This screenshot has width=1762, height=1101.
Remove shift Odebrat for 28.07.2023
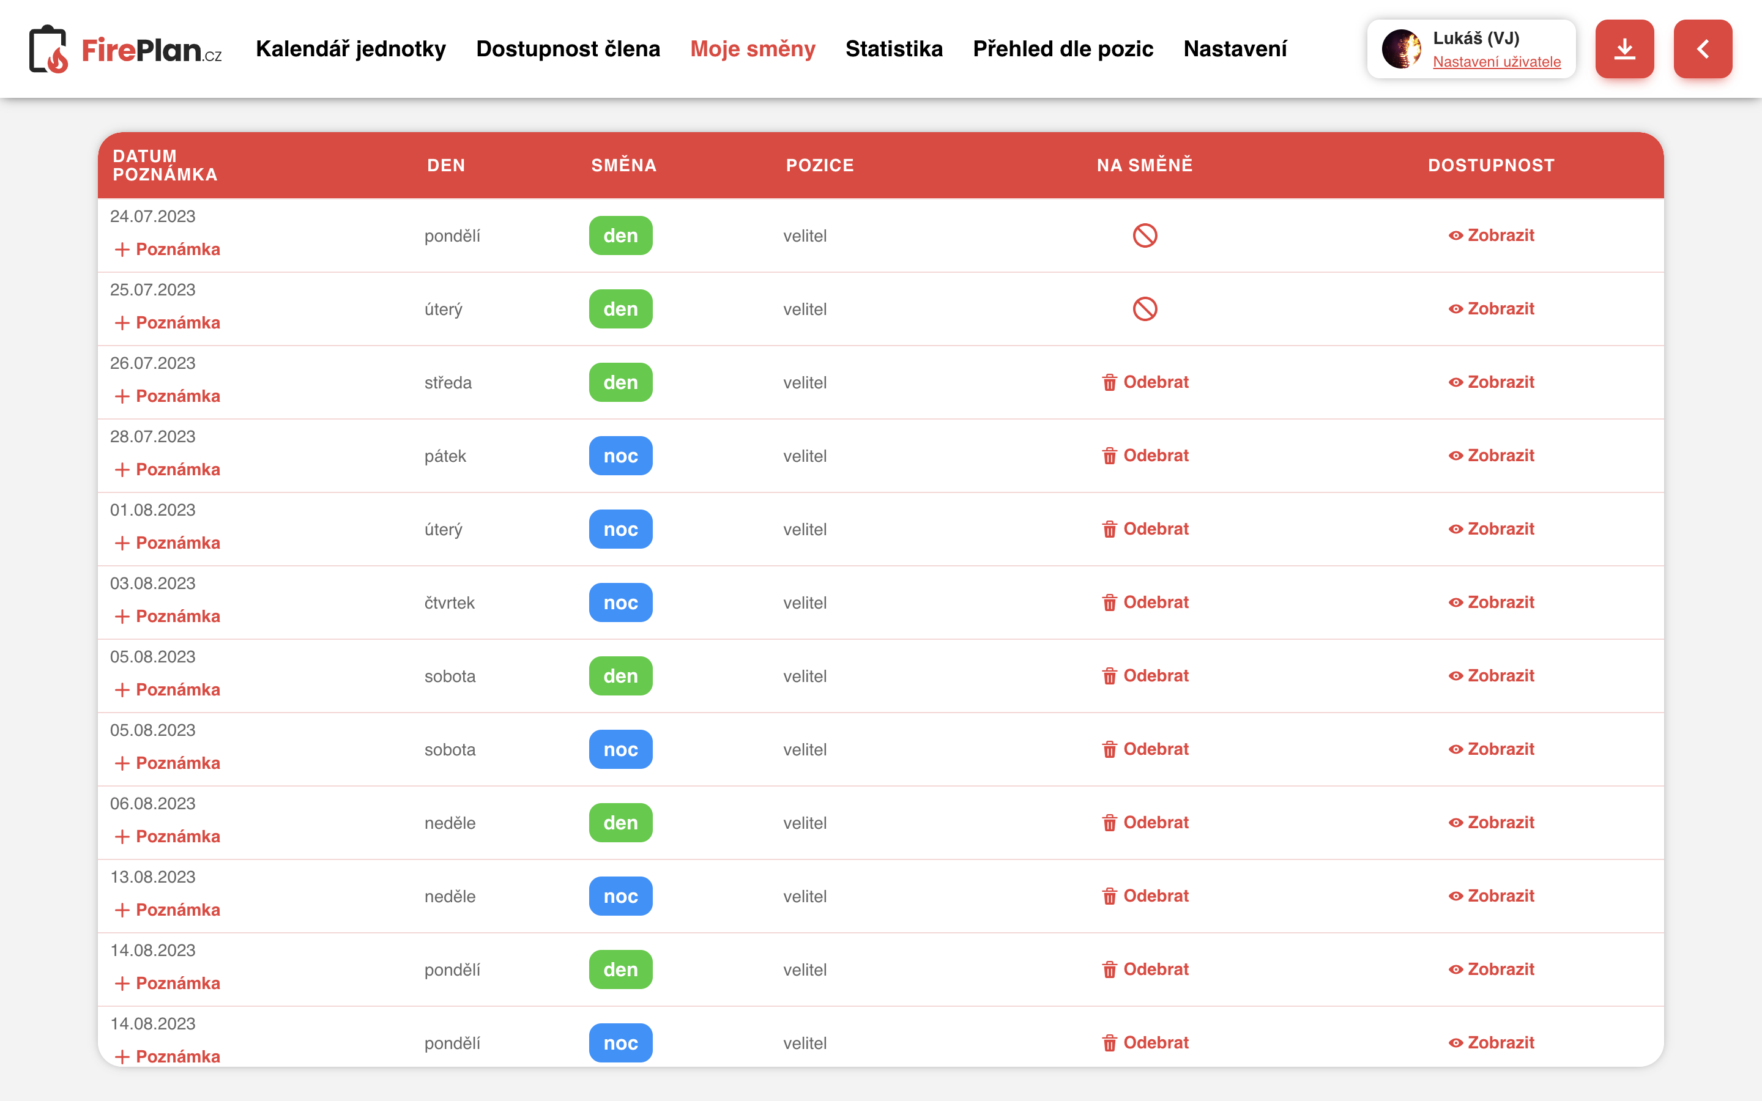click(x=1145, y=456)
